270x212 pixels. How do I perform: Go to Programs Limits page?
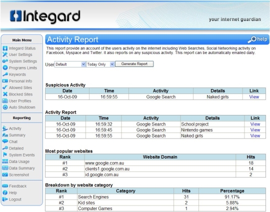(x=23, y=68)
